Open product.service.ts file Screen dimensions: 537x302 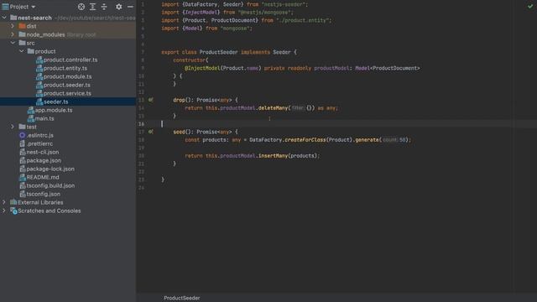(67, 93)
